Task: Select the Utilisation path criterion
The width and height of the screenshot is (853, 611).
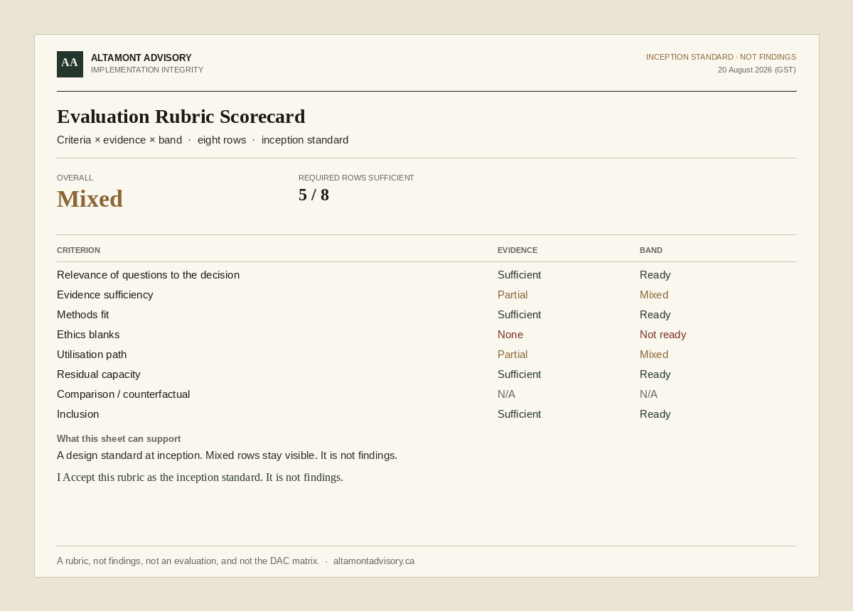Action: point(92,355)
